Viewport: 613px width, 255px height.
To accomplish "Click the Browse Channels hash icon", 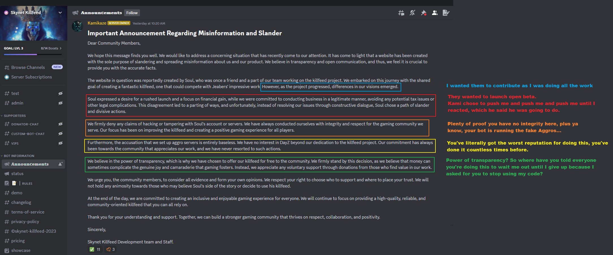I will click(x=7, y=67).
